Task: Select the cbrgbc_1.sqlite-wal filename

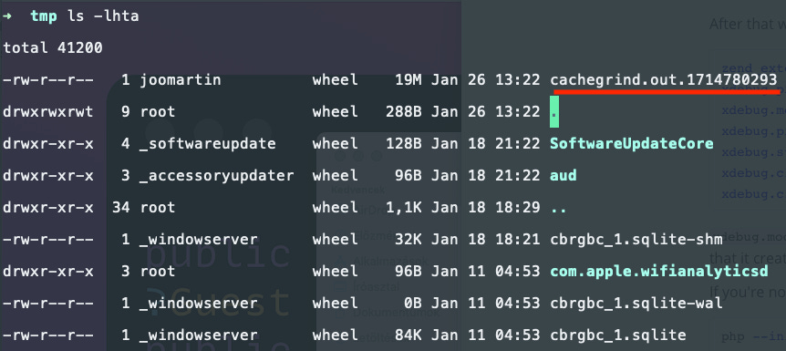Action: pyautogui.click(x=636, y=304)
